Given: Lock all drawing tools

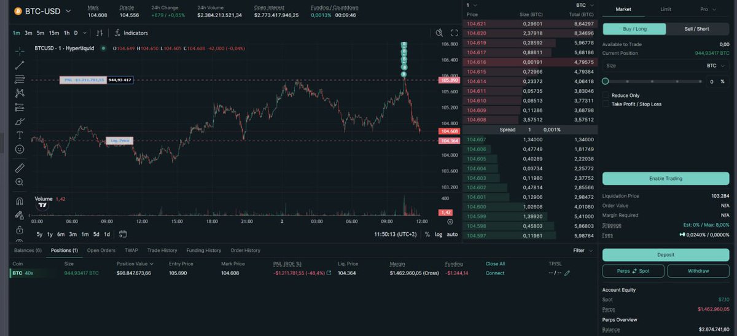Looking at the screenshot, I should coord(20,230).
